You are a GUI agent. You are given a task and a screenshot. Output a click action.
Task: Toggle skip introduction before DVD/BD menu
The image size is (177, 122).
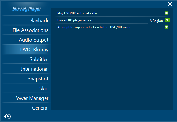click(166, 27)
